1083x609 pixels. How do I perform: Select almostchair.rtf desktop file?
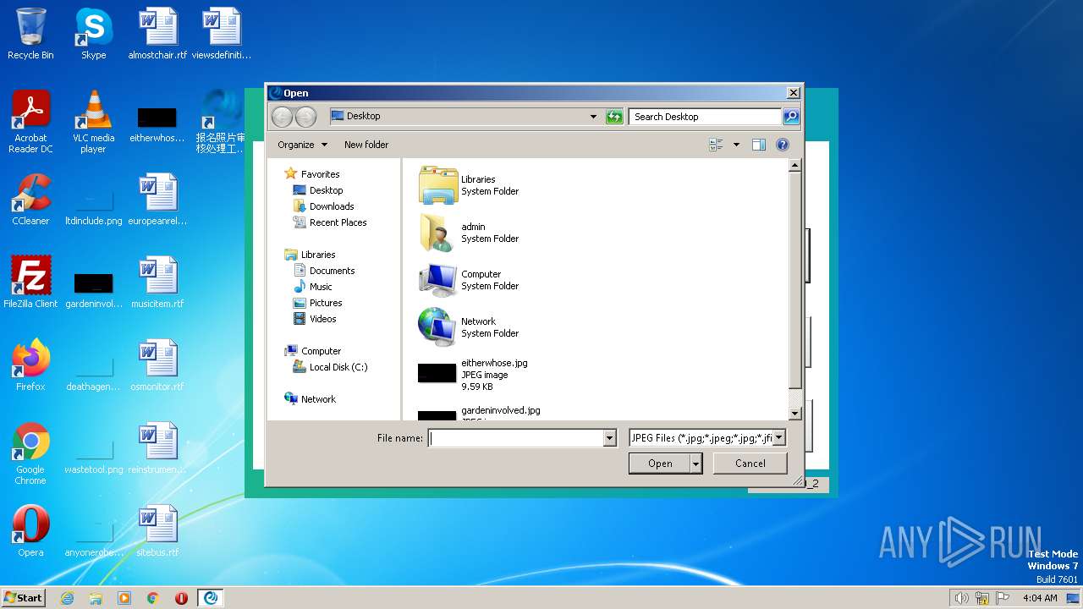(x=157, y=34)
